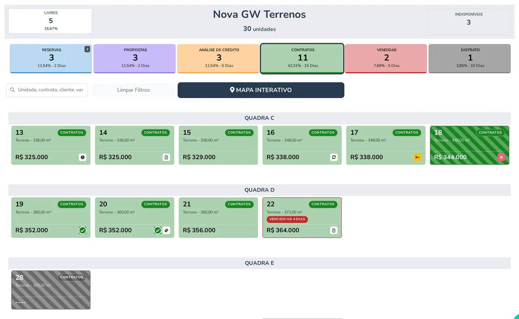Click the Nova GW Terrenos title
The image size is (519, 319).
pos(259,14)
